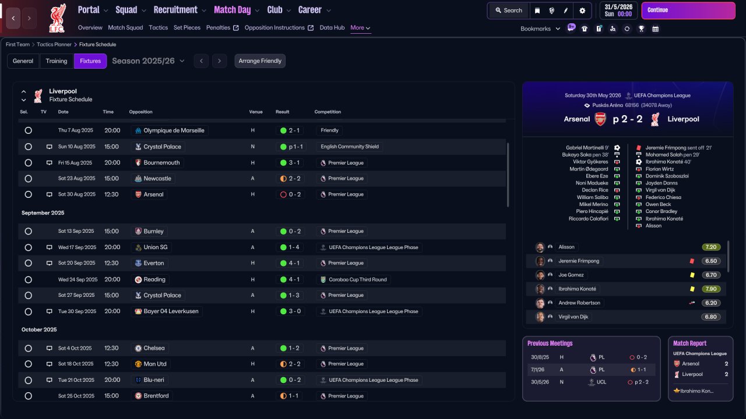Image resolution: width=746 pixels, height=419 pixels.
Task: Click the Chelsea club badge in fixtures
Action: (138, 348)
